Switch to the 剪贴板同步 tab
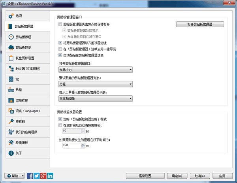Image resolution: width=237 pixels, height=183 pixels. [28, 47]
